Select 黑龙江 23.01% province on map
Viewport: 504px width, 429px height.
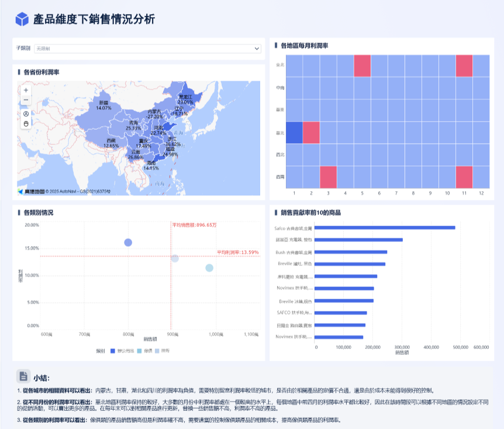(x=185, y=99)
